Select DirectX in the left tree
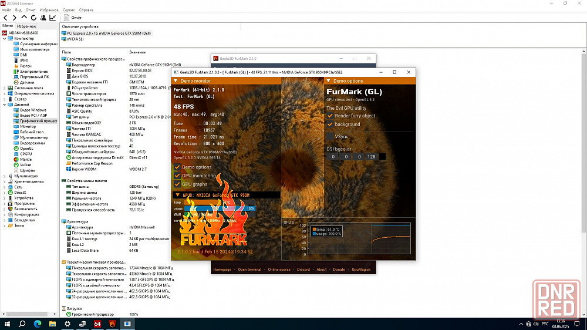Viewport: 587px width, 330px height. 20,193
